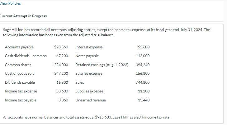Open the View Policies link
Screen dimensions: 227x125
(x=10, y=3)
